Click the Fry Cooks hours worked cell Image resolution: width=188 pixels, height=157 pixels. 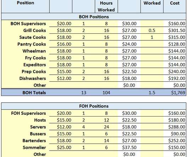[x=106, y=58]
